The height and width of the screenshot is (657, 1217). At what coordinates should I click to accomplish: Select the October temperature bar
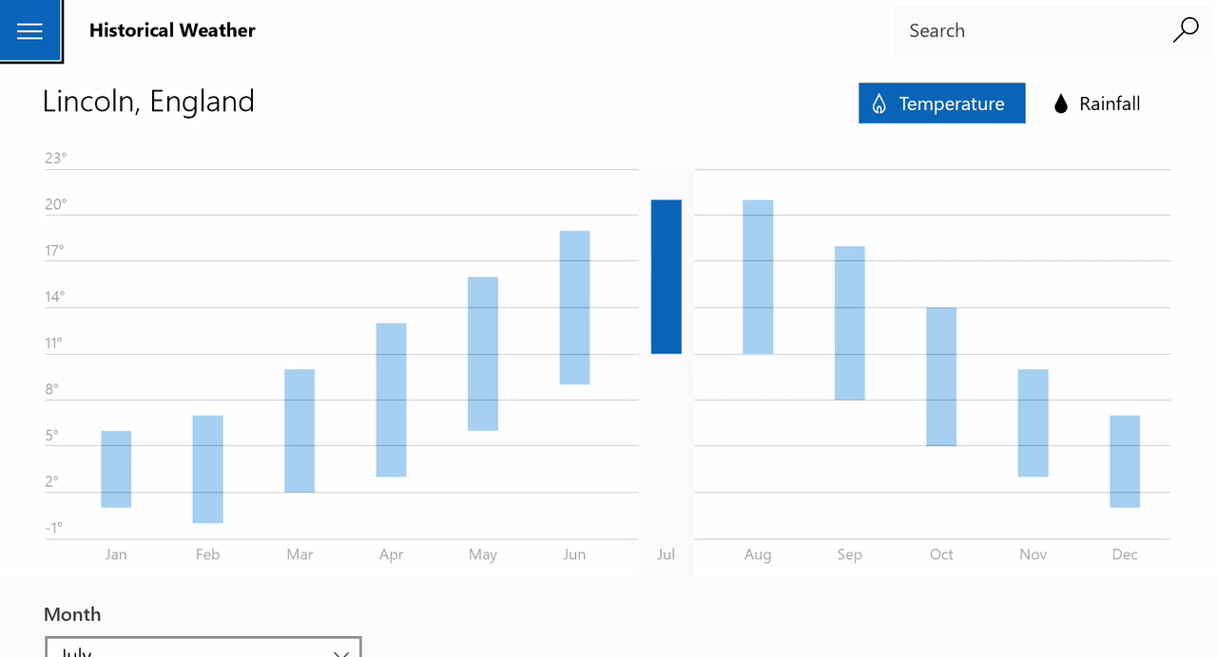[941, 377]
